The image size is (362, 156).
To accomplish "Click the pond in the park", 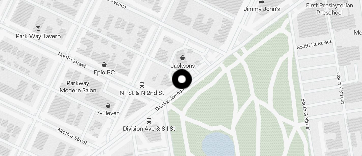I will click(x=218, y=144).
